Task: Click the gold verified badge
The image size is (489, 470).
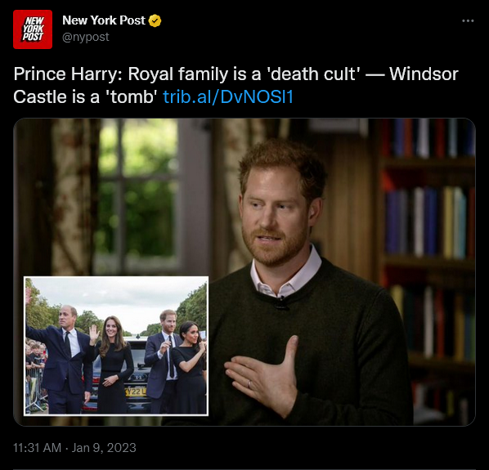Action: (155, 21)
